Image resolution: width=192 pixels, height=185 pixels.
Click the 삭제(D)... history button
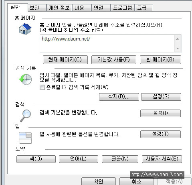(119, 97)
